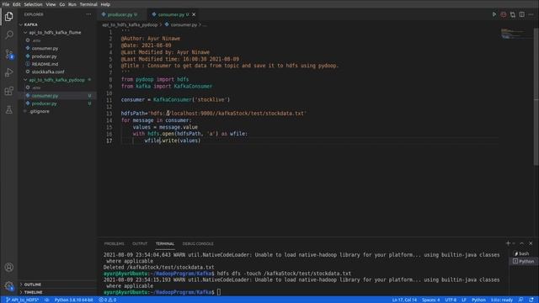Click the api_to_hdfs_kafka_pydoop breadcrumb segment

pos(130,24)
